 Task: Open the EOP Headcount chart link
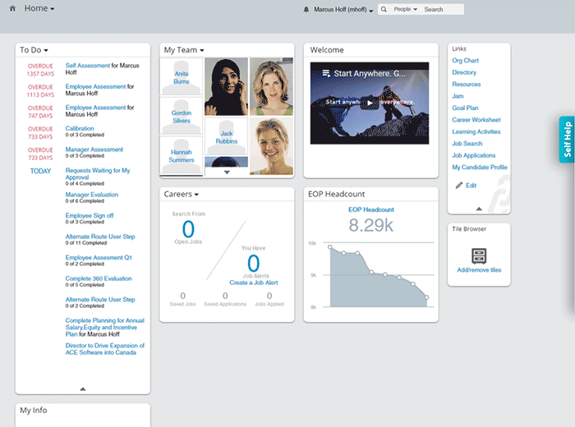point(370,209)
